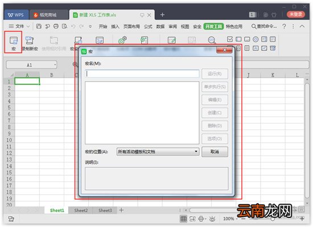Zoom out with the minus button
The height and width of the screenshot is (227, 313).
244,219
